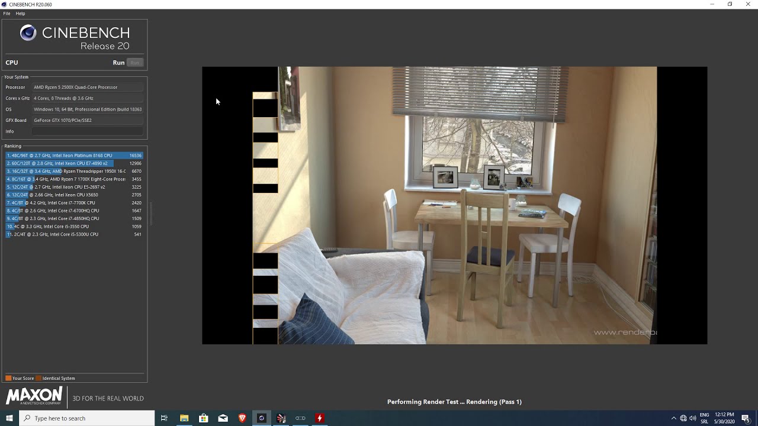The height and width of the screenshot is (426, 758).
Task: Click the MAXON logo
Action: [34, 396]
